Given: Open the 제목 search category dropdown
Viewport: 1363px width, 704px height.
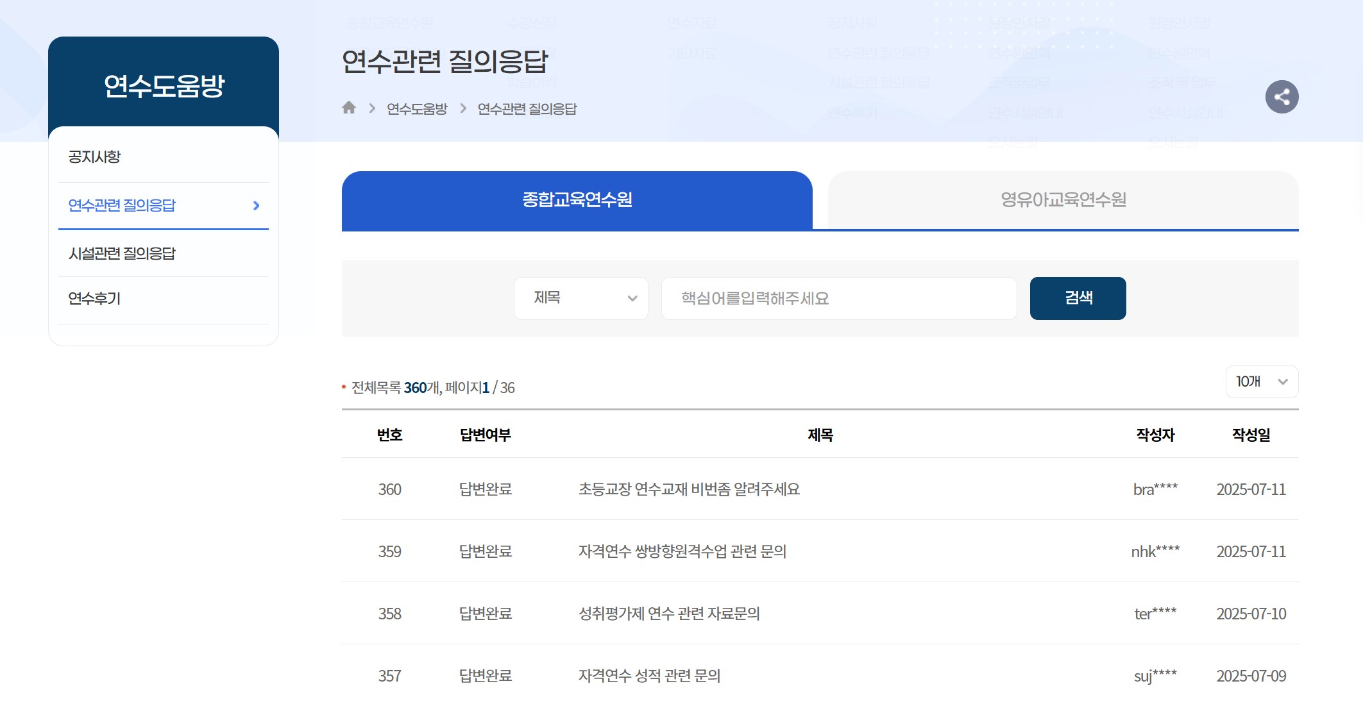Looking at the screenshot, I should 580,298.
